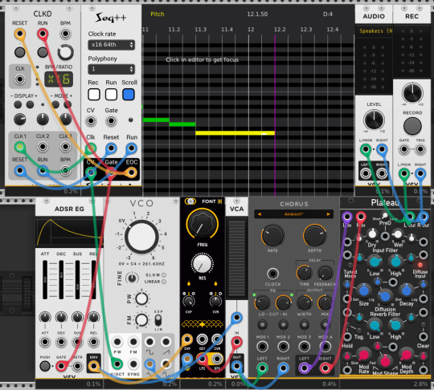
Task: Click the AUDIO LEVEL knob
Action: (374, 120)
